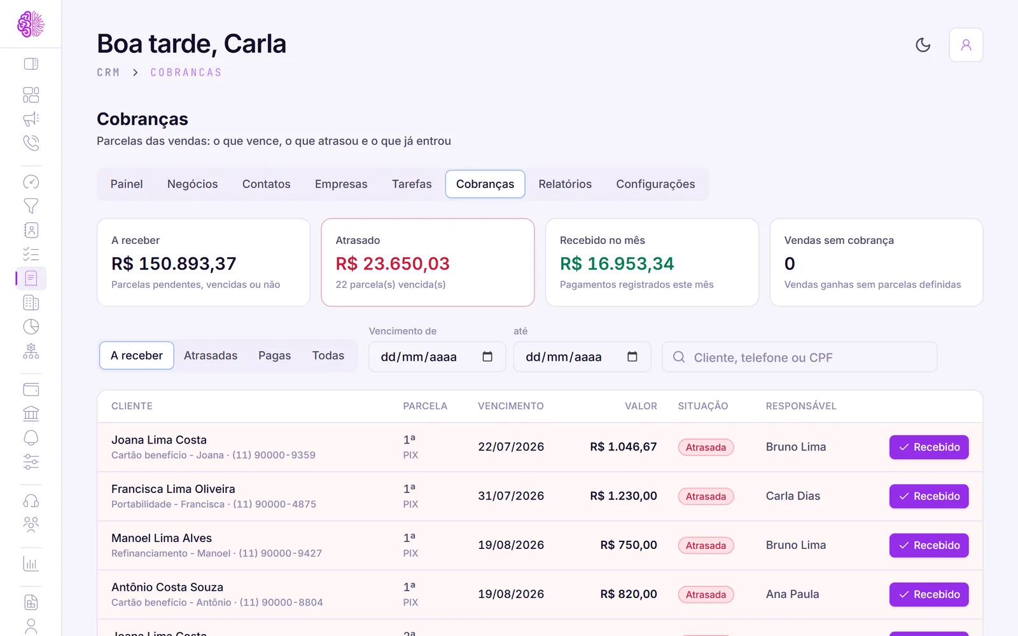
Task: Switch to the Painel tab
Action: (127, 184)
